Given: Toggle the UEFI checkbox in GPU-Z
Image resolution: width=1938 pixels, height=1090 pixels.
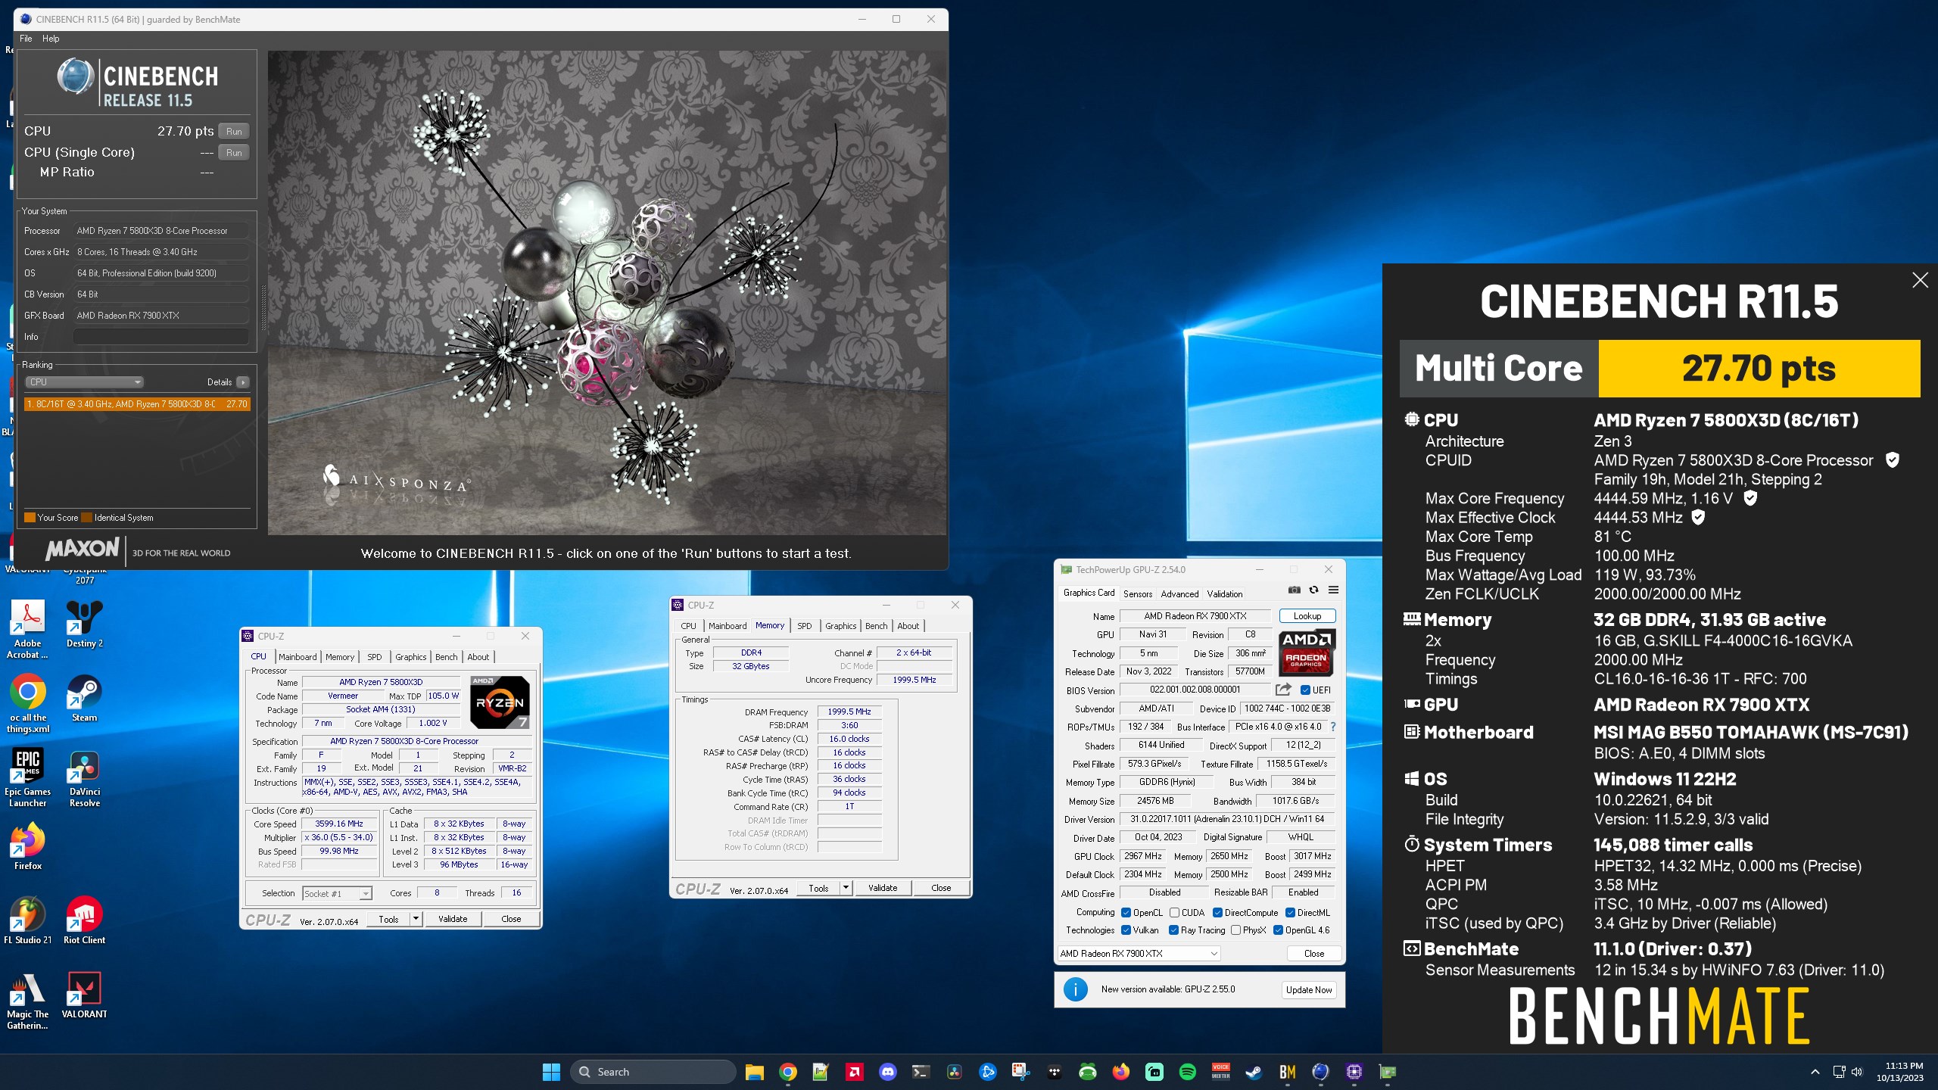Looking at the screenshot, I should (1305, 690).
